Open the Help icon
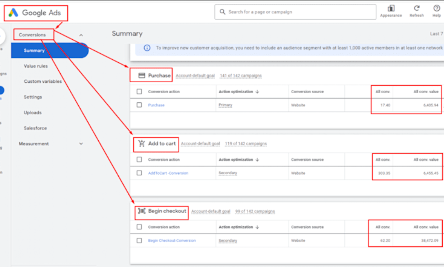 (x=437, y=8)
